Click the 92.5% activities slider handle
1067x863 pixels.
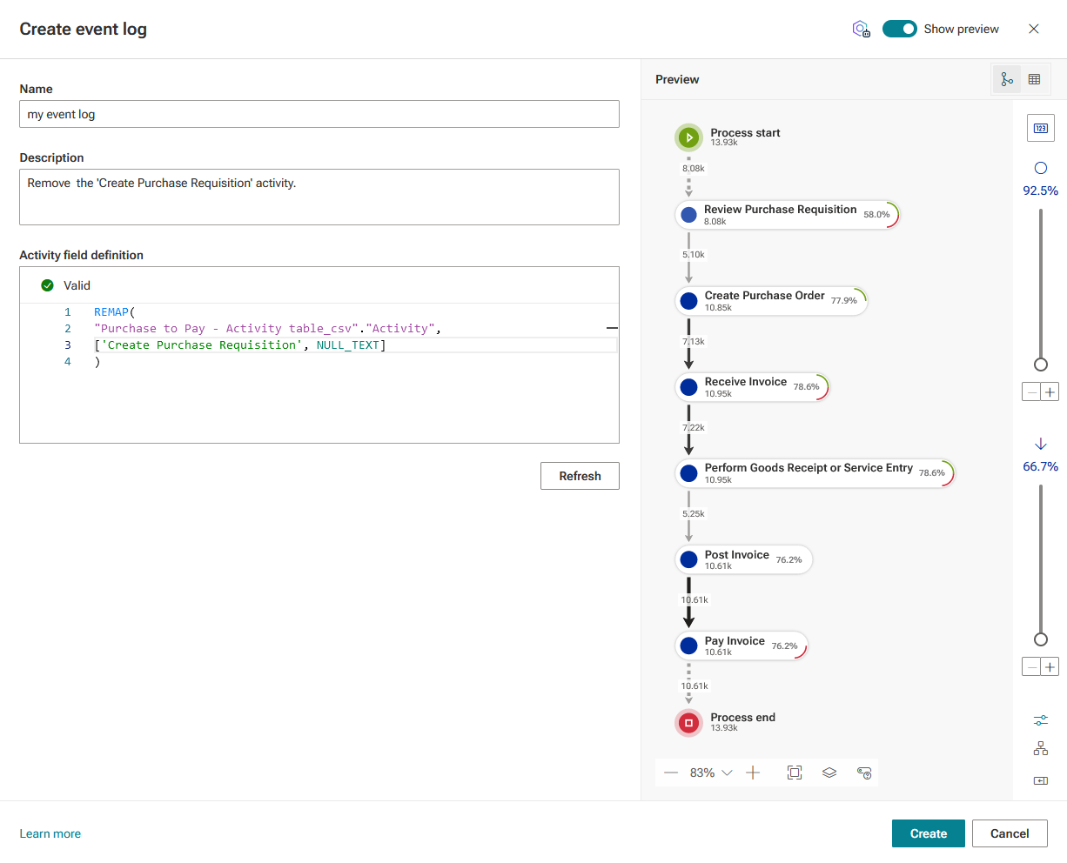coord(1041,365)
